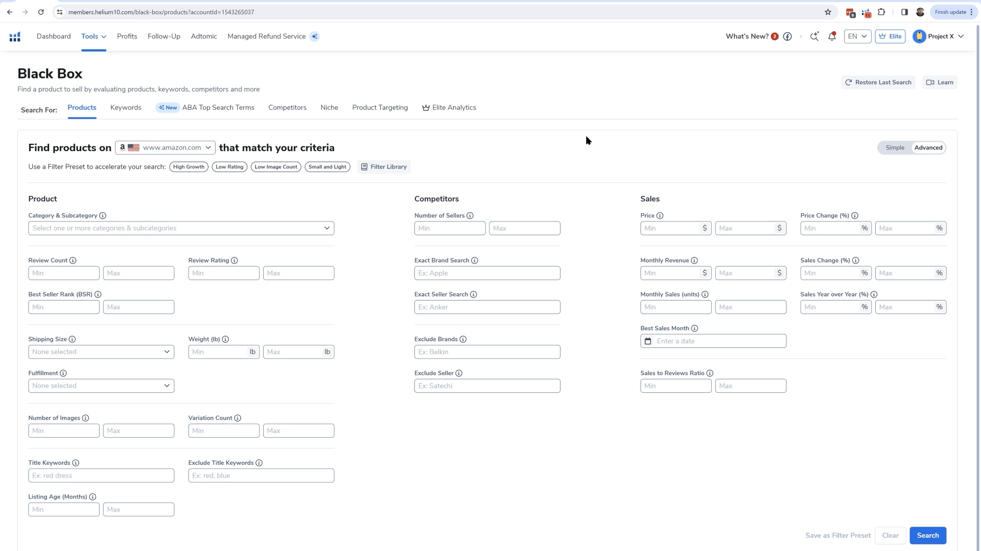Screen dimensions: 981x551
Task: Open the Filter Library
Action: (384, 167)
